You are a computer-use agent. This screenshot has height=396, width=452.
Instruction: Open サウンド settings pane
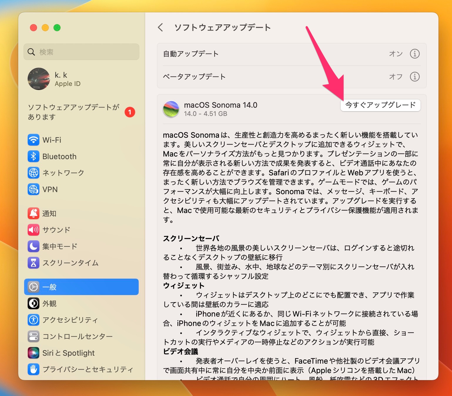[81, 230]
